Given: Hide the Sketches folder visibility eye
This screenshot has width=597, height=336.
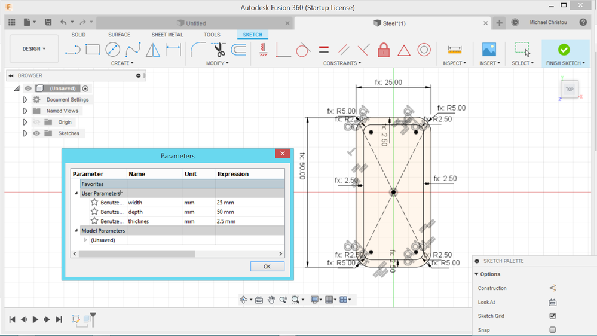Looking at the screenshot, I should pyautogui.click(x=36, y=133).
